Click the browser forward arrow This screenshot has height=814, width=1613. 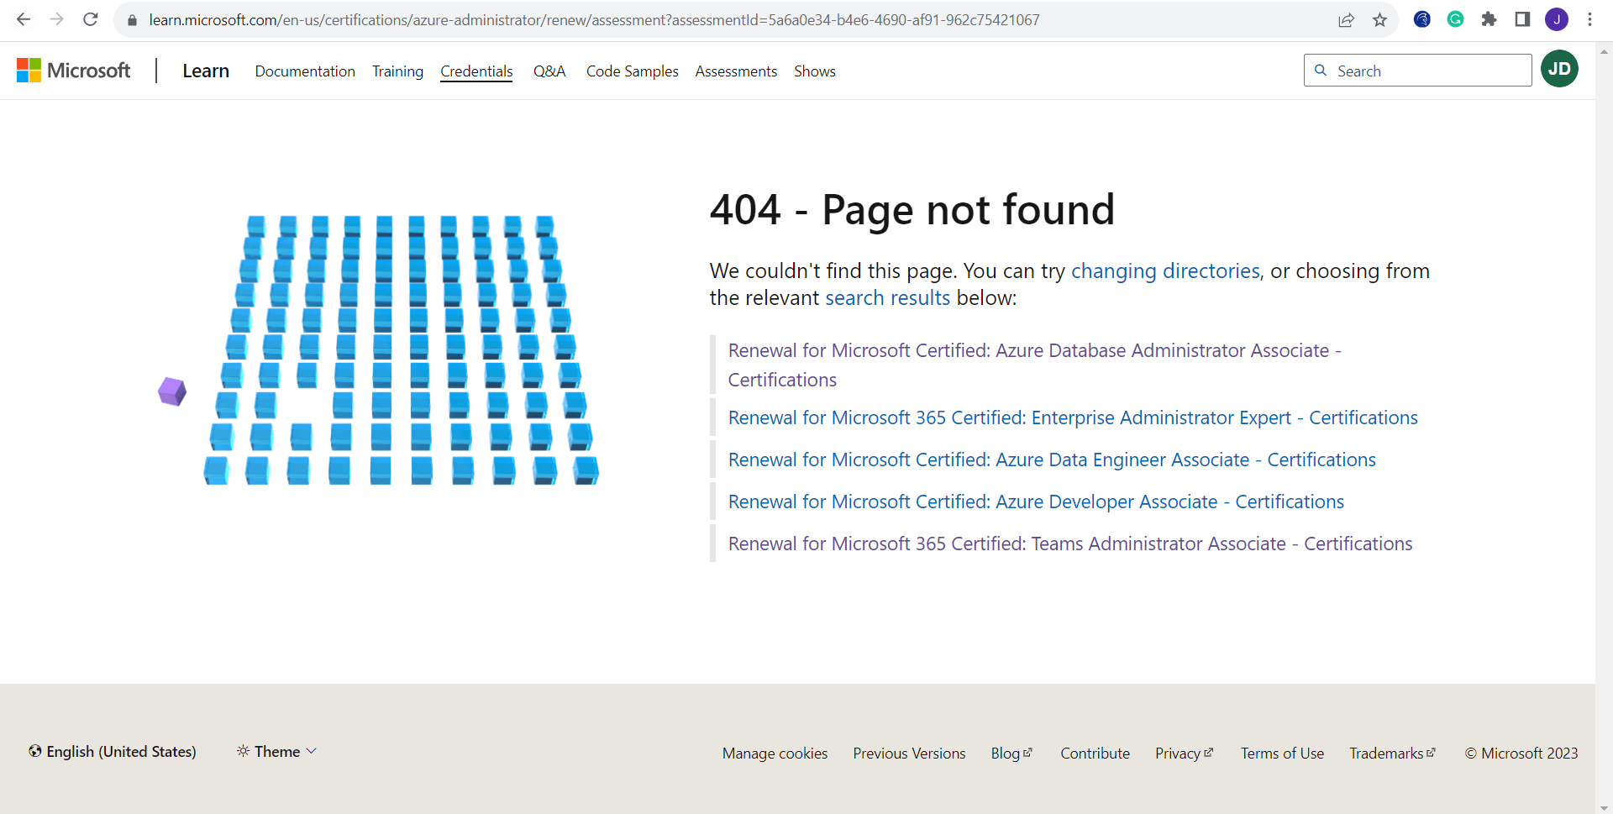(57, 19)
